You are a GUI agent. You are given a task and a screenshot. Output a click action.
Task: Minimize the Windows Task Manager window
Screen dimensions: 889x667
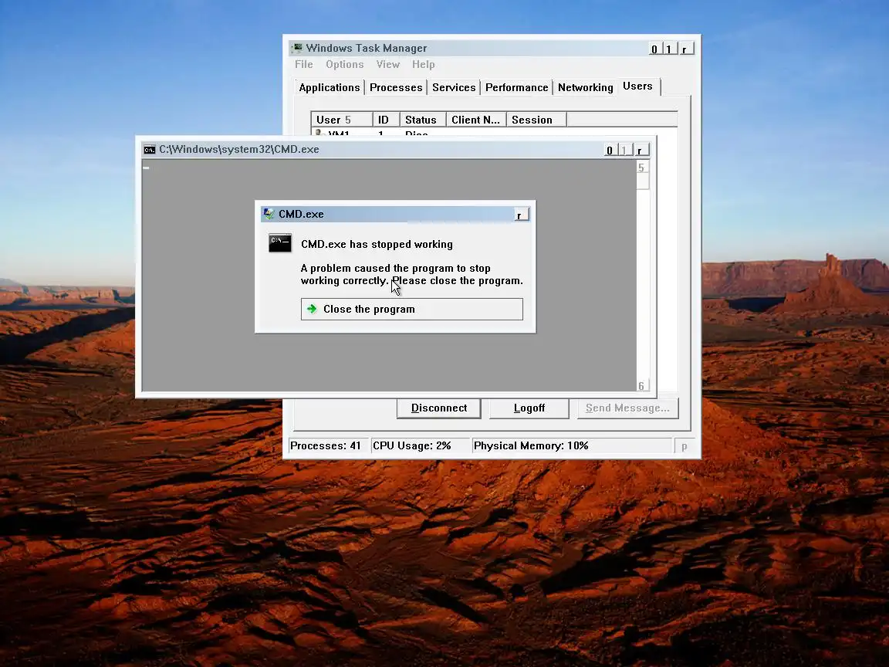654,49
